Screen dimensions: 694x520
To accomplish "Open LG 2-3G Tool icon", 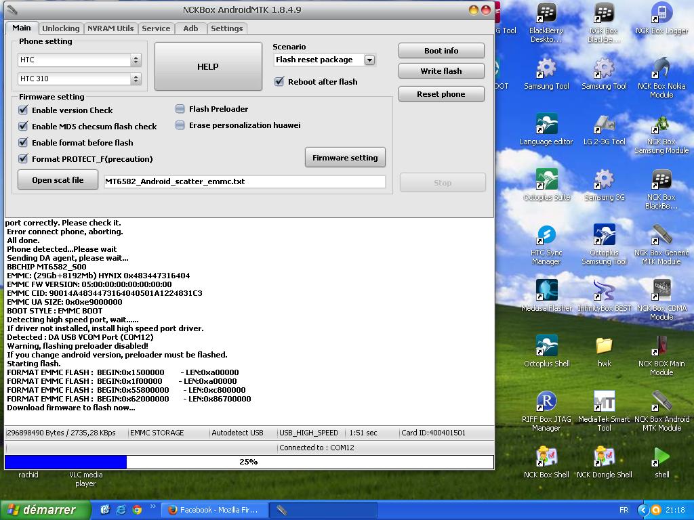I will (x=604, y=129).
